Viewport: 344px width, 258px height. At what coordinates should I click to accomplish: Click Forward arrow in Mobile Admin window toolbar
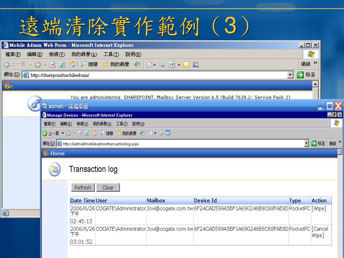(x=38, y=64)
